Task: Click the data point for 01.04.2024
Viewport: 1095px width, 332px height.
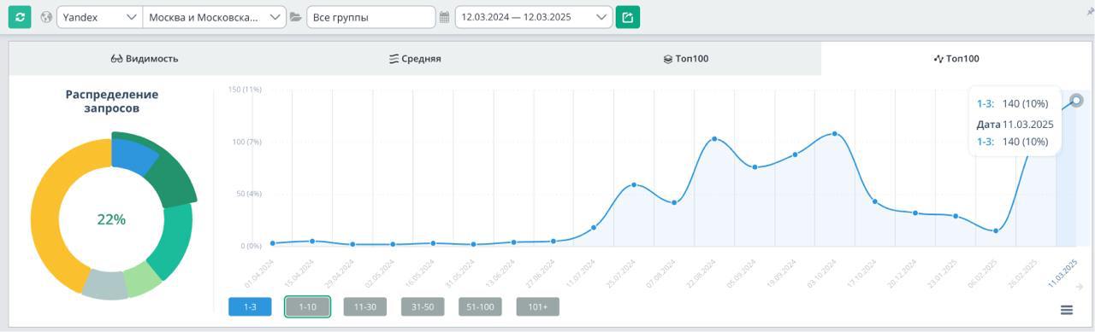Action: pos(273,243)
